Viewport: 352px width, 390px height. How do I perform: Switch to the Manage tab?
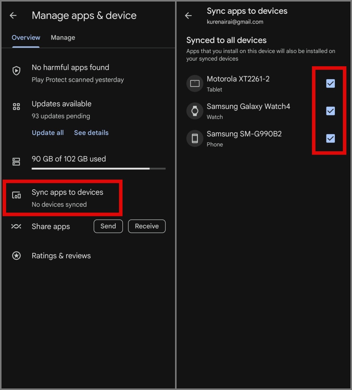click(63, 38)
